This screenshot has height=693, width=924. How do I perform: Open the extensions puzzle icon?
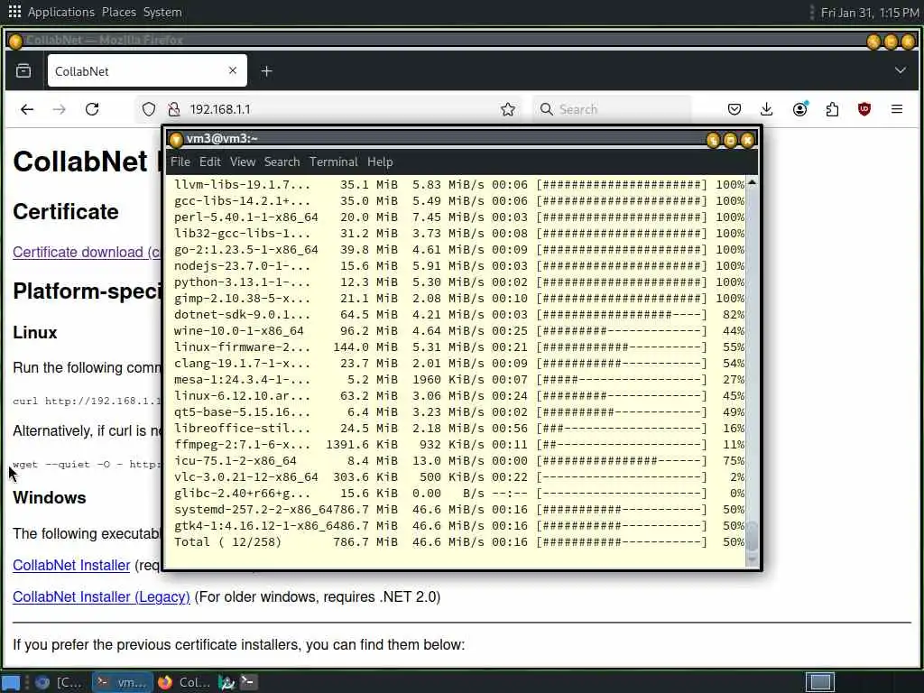pos(832,109)
